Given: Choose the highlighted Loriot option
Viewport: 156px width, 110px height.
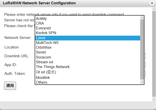Looking at the screenshot, I should coord(88,38).
